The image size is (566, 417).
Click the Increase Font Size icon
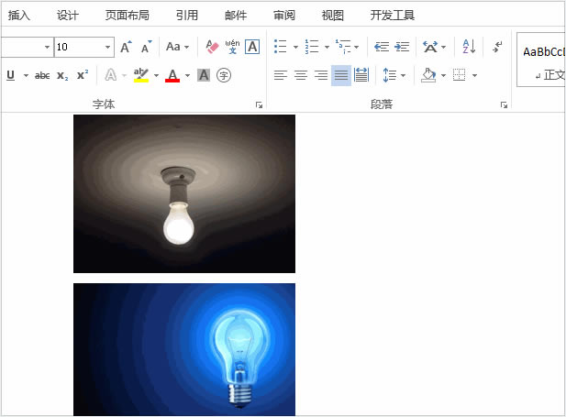[126, 47]
